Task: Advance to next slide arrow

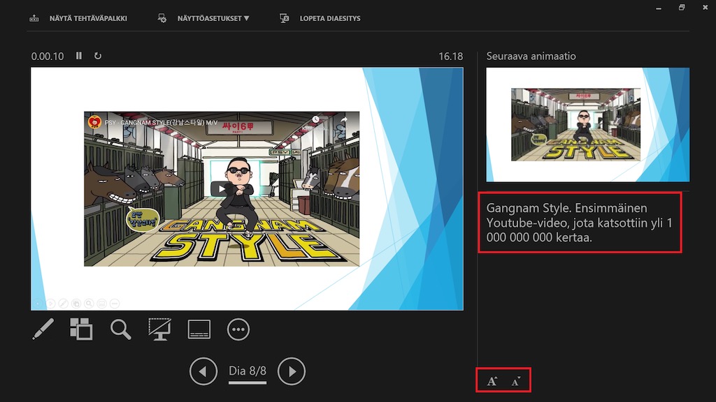Action: 292,371
